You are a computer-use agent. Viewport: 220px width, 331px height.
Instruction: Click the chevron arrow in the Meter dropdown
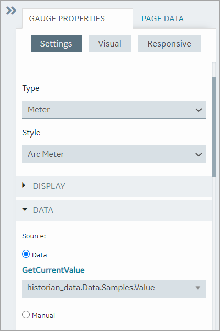199,110
